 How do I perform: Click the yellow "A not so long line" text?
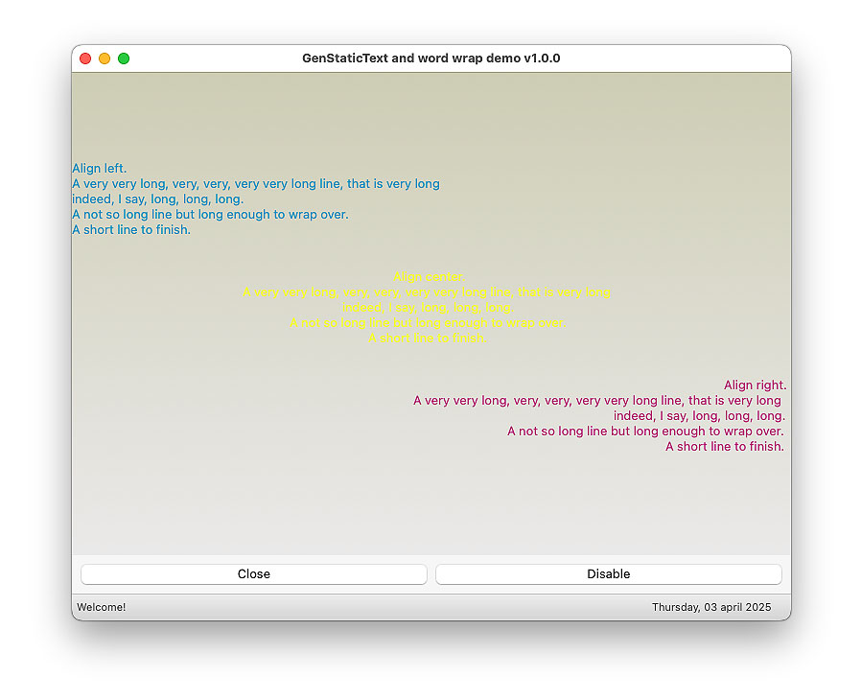click(428, 323)
